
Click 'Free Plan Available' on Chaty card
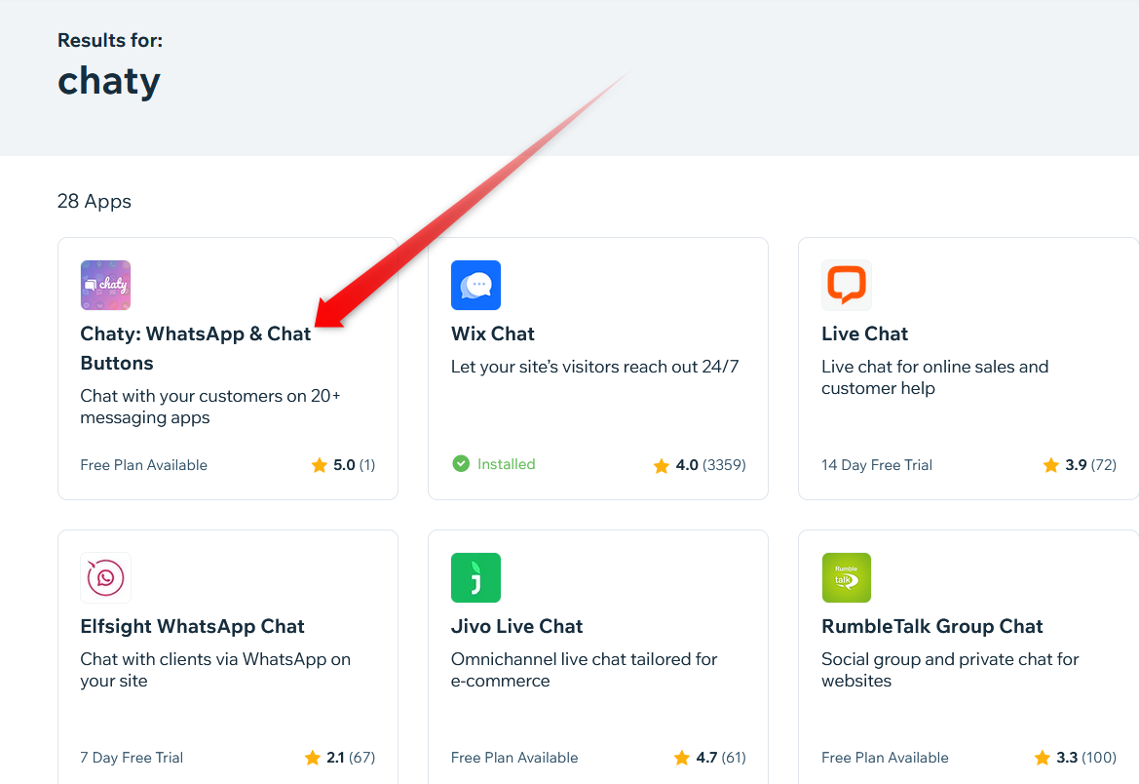144,465
